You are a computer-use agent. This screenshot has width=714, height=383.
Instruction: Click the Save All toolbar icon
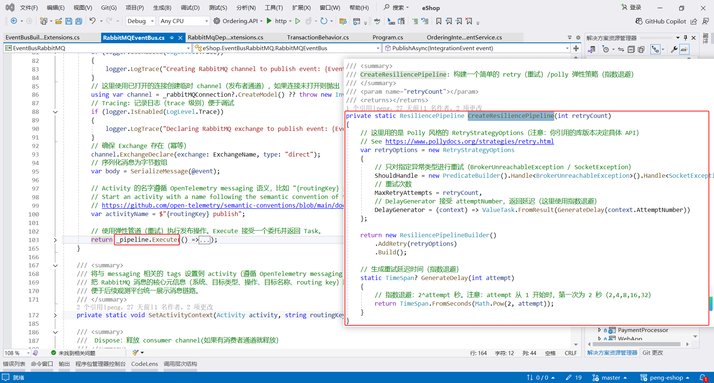click(x=78, y=21)
